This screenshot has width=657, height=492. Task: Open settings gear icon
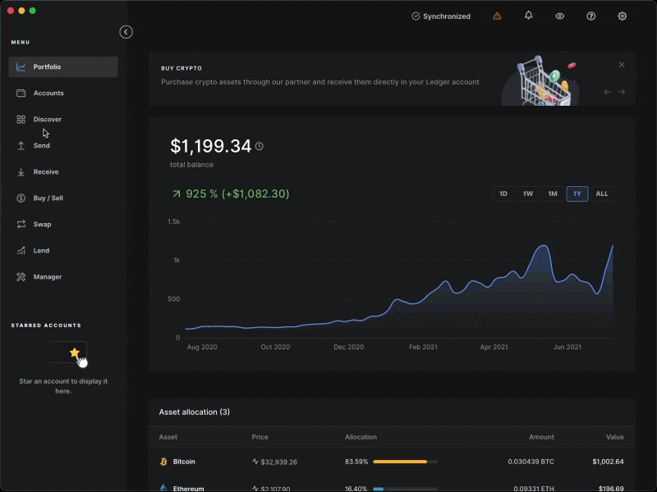point(623,16)
